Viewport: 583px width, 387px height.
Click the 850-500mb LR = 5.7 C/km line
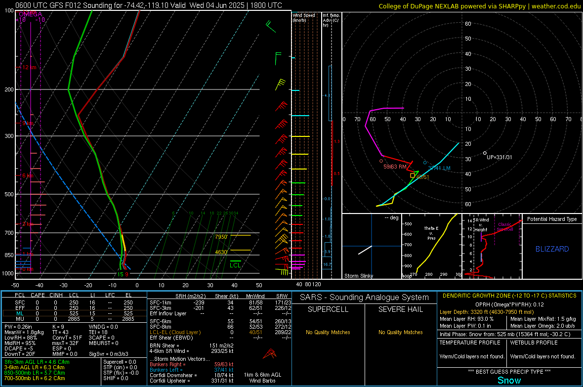[x=35, y=373]
